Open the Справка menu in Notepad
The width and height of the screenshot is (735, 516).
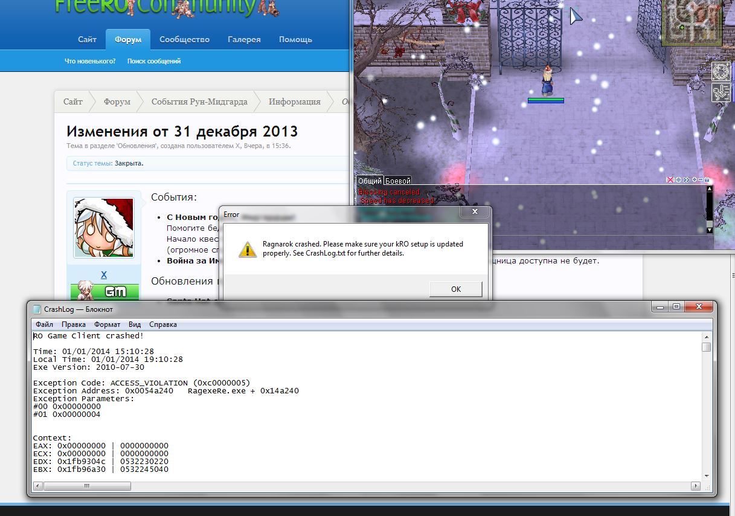click(x=163, y=324)
